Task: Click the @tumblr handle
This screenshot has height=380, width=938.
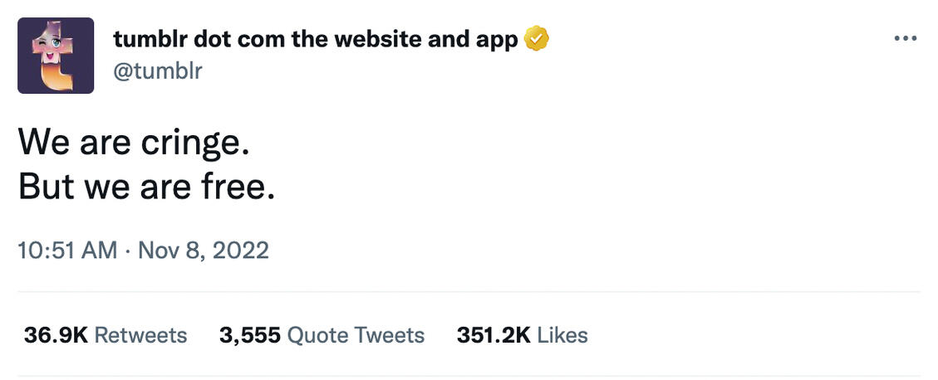Action: point(157,71)
